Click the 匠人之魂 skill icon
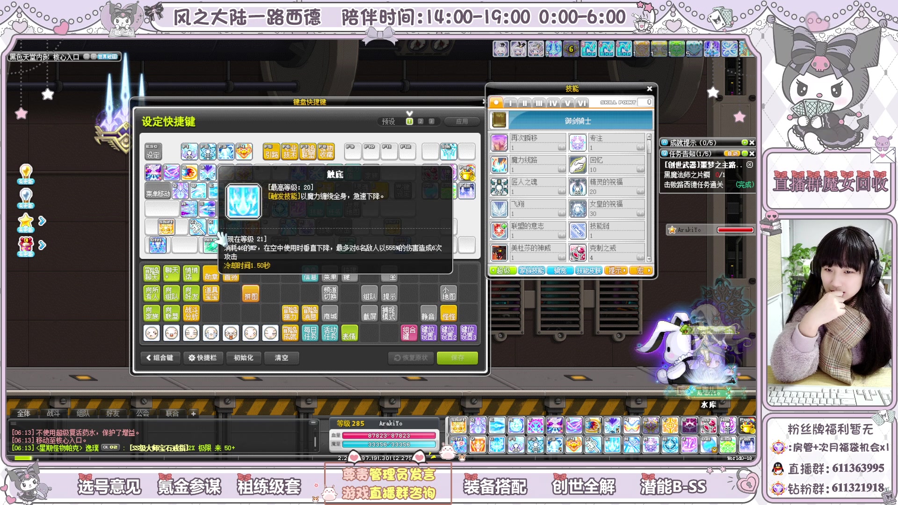 tap(499, 187)
